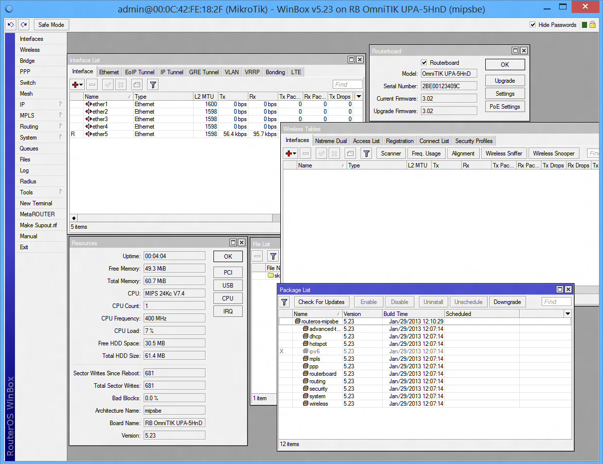Click the redo arrow icon in the toolbar
The width and height of the screenshot is (603, 464).
pyautogui.click(x=24, y=25)
